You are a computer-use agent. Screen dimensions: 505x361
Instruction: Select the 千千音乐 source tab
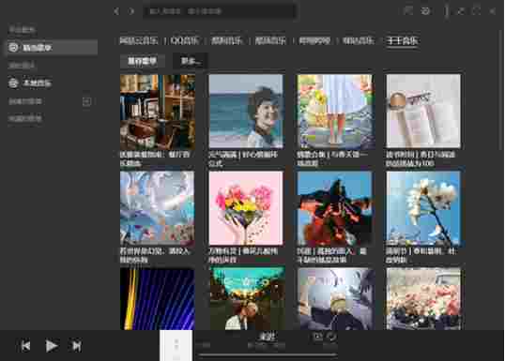[402, 41]
